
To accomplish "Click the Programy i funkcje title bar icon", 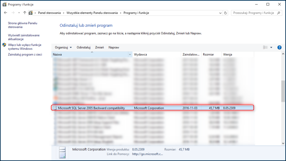I will coord(4,4).
